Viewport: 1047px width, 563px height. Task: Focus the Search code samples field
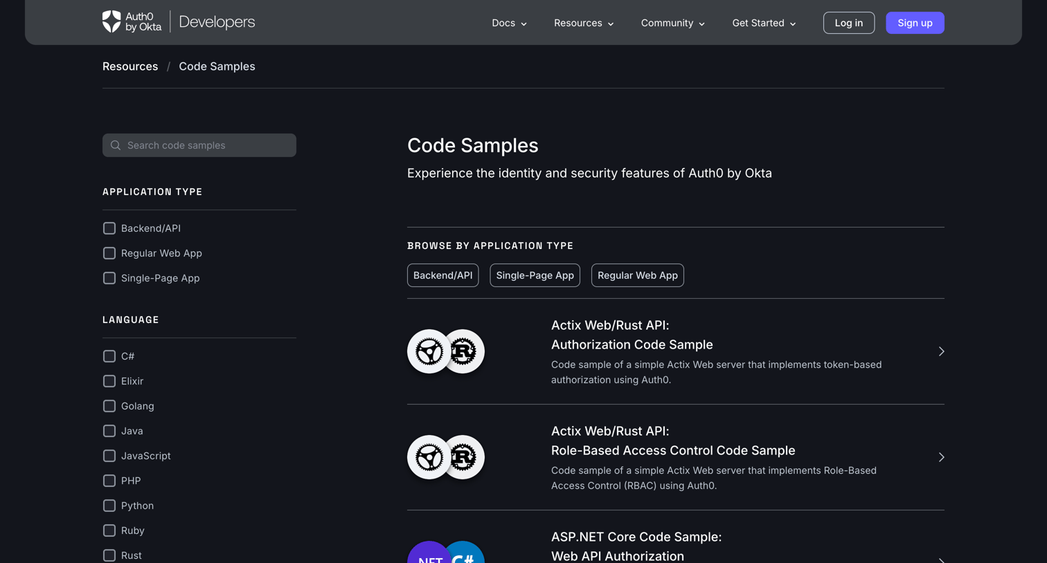199,145
